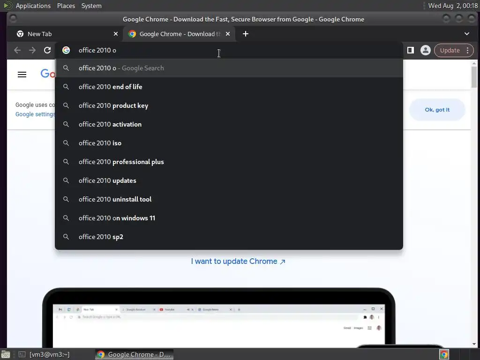Select suggestion 'office 2010 sp2'

[x=229, y=237]
